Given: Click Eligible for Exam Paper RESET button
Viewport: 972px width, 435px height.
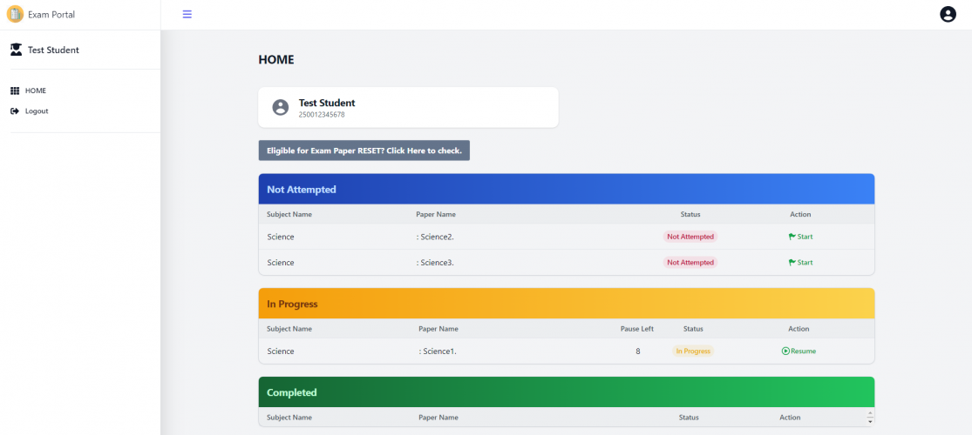Looking at the screenshot, I should [x=364, y=151].
